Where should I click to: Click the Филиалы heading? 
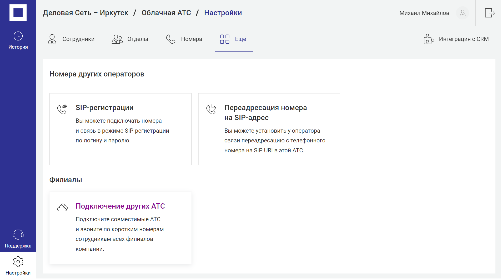coord(66,180)
